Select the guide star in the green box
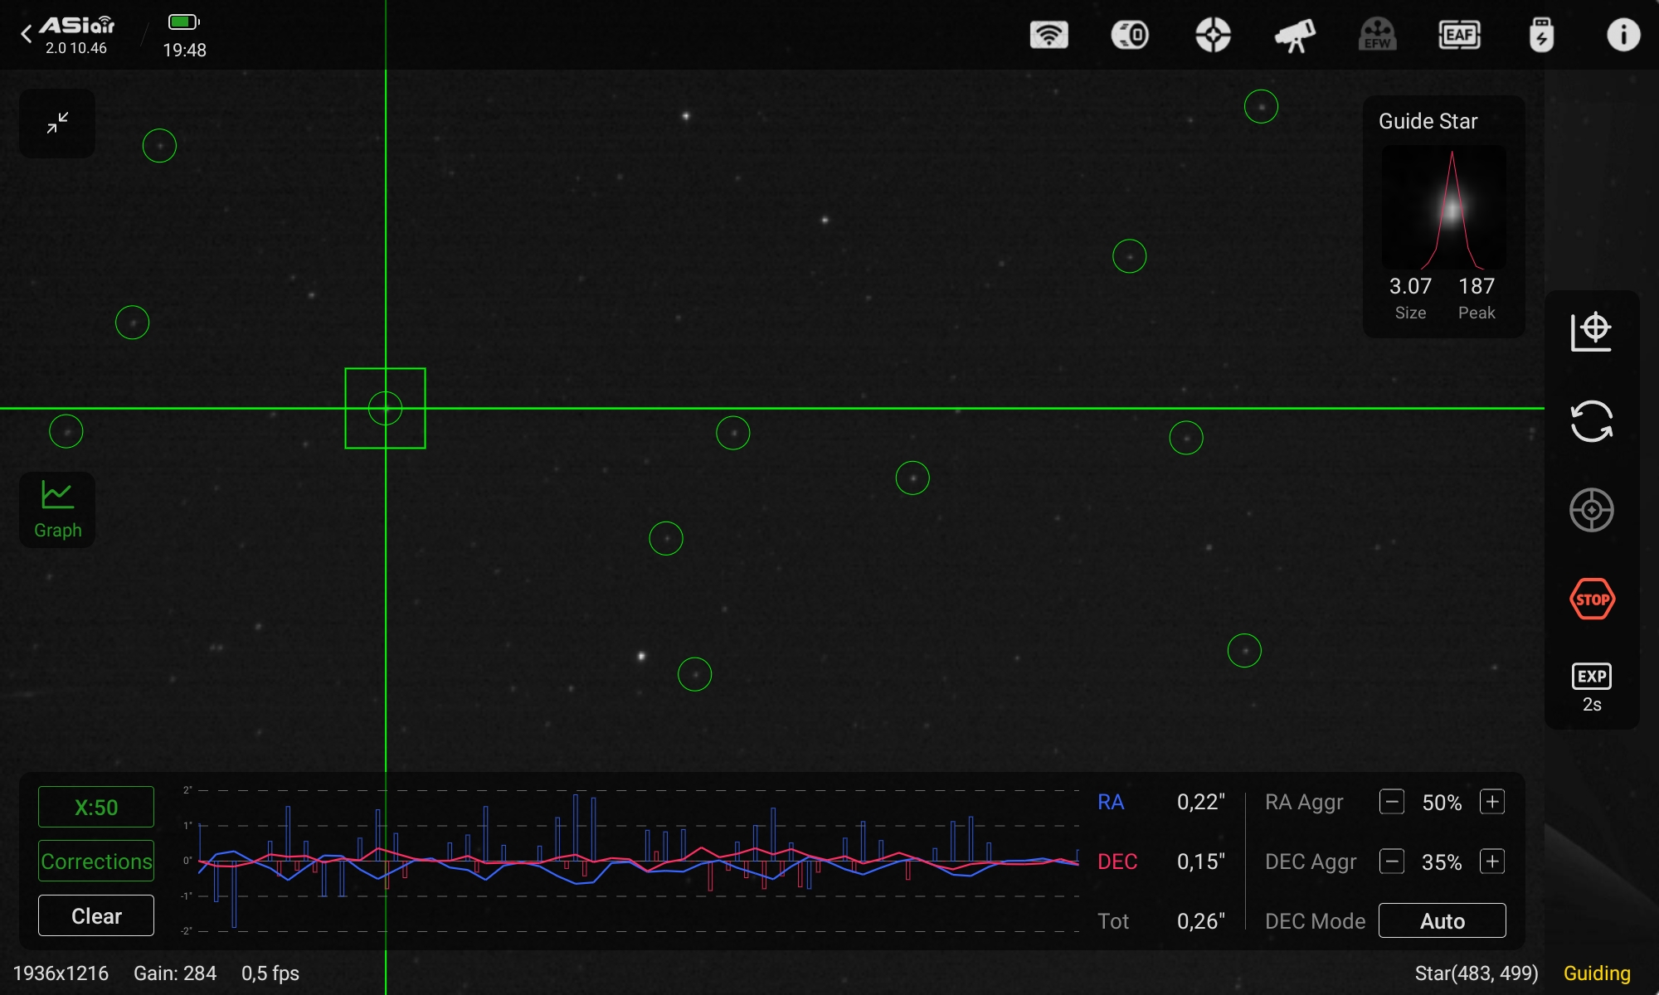The width and height of the screenshot is (1659, 995). coord(385,408)
